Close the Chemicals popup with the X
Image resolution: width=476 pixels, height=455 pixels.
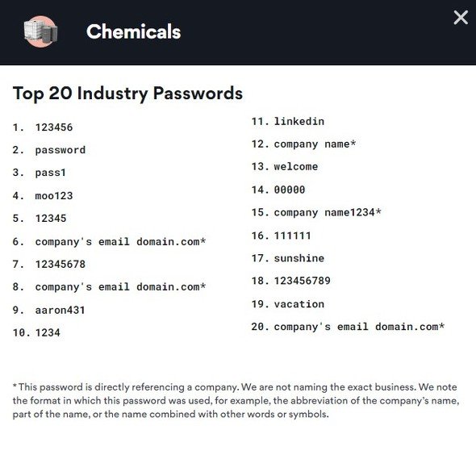[461, 17]
